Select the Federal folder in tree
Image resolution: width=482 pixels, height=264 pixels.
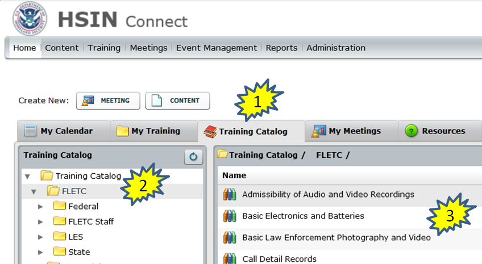pyautogui.click(x=84, y=206)
